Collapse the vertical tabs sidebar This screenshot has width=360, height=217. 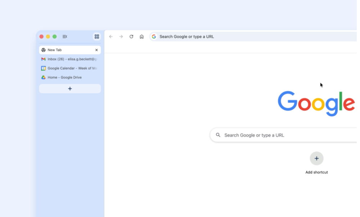(x=64, y=36)
